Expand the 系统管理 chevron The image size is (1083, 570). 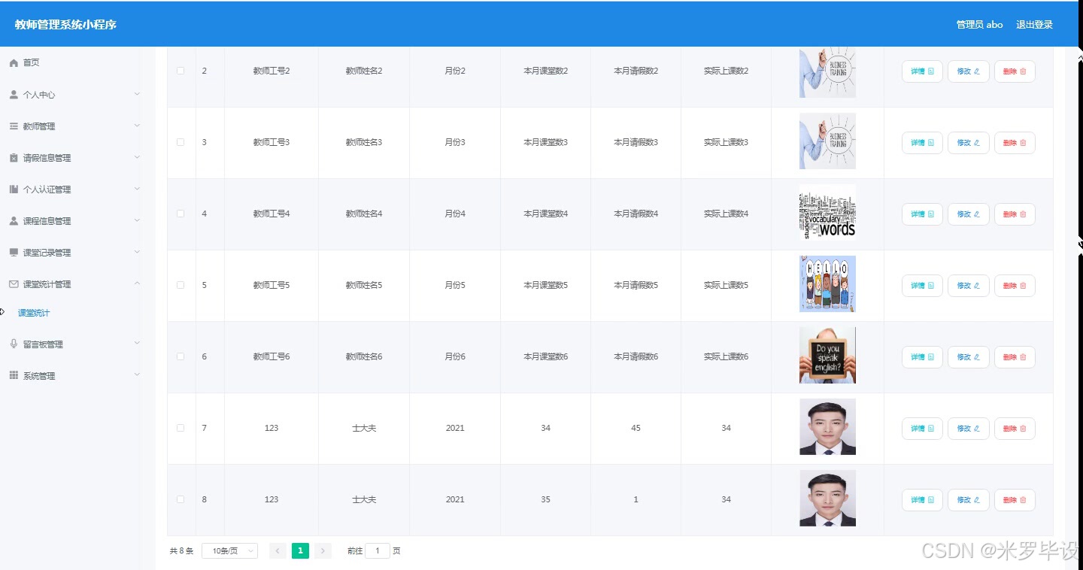click(x=137, y=374)
